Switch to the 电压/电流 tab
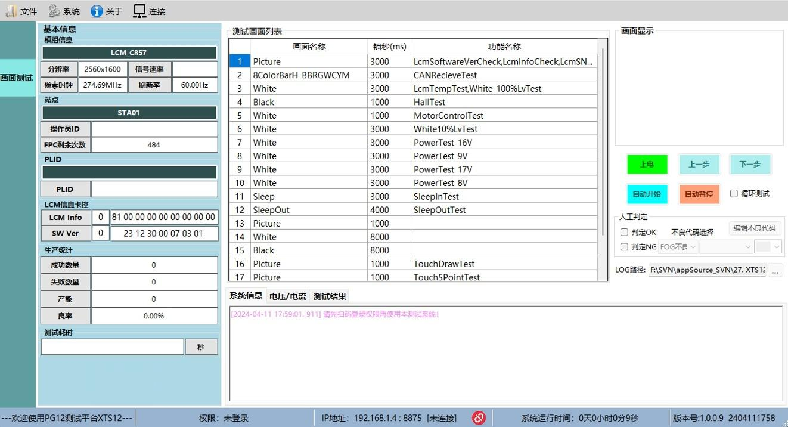This screenshot has width=788, height=427. (287, 296)
